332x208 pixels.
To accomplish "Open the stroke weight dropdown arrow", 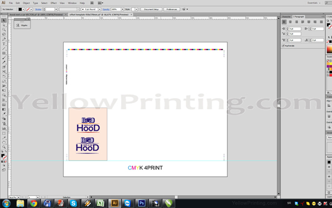I will coord(56,9).
